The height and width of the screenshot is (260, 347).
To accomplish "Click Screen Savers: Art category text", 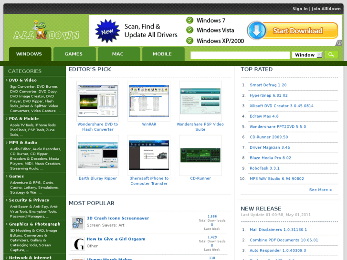I will pyautogui.click(x=105, y=225).
